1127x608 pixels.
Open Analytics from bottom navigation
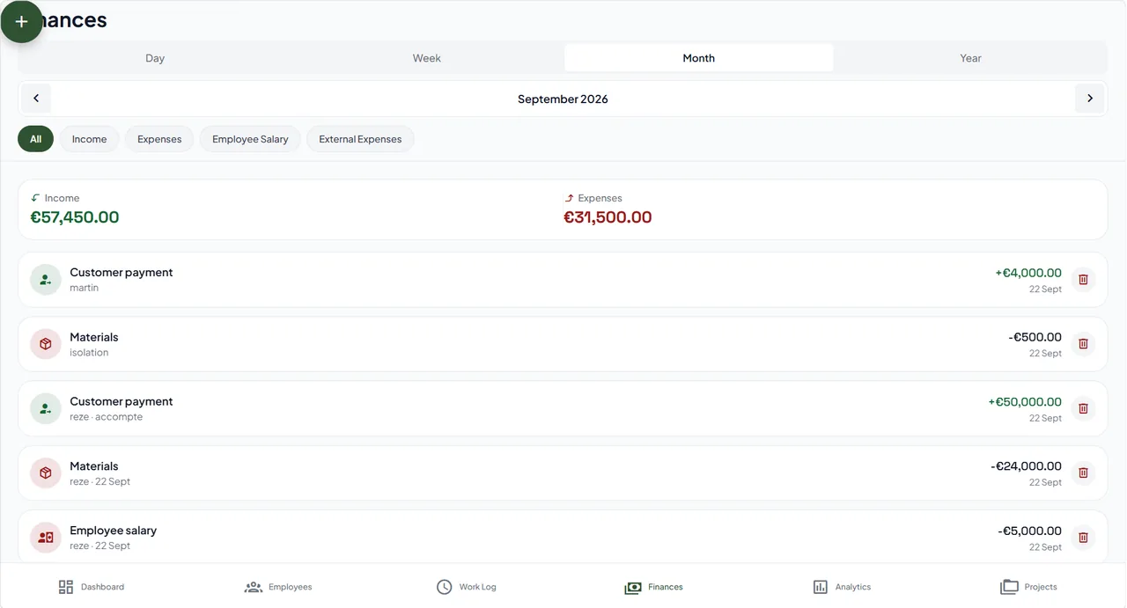tap(842, 587)
